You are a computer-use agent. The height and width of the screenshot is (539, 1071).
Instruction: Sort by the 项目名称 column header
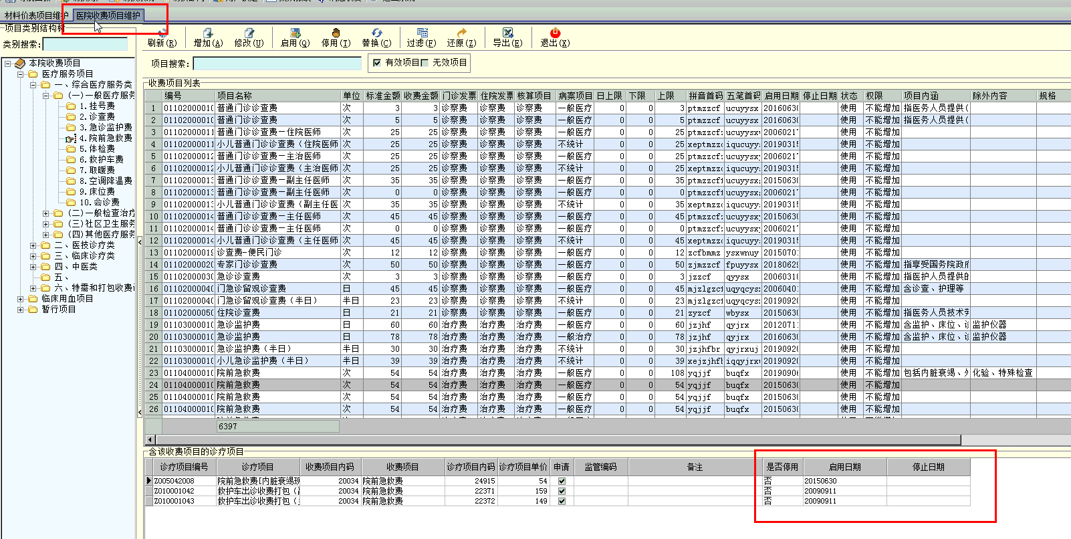point(278,96)
